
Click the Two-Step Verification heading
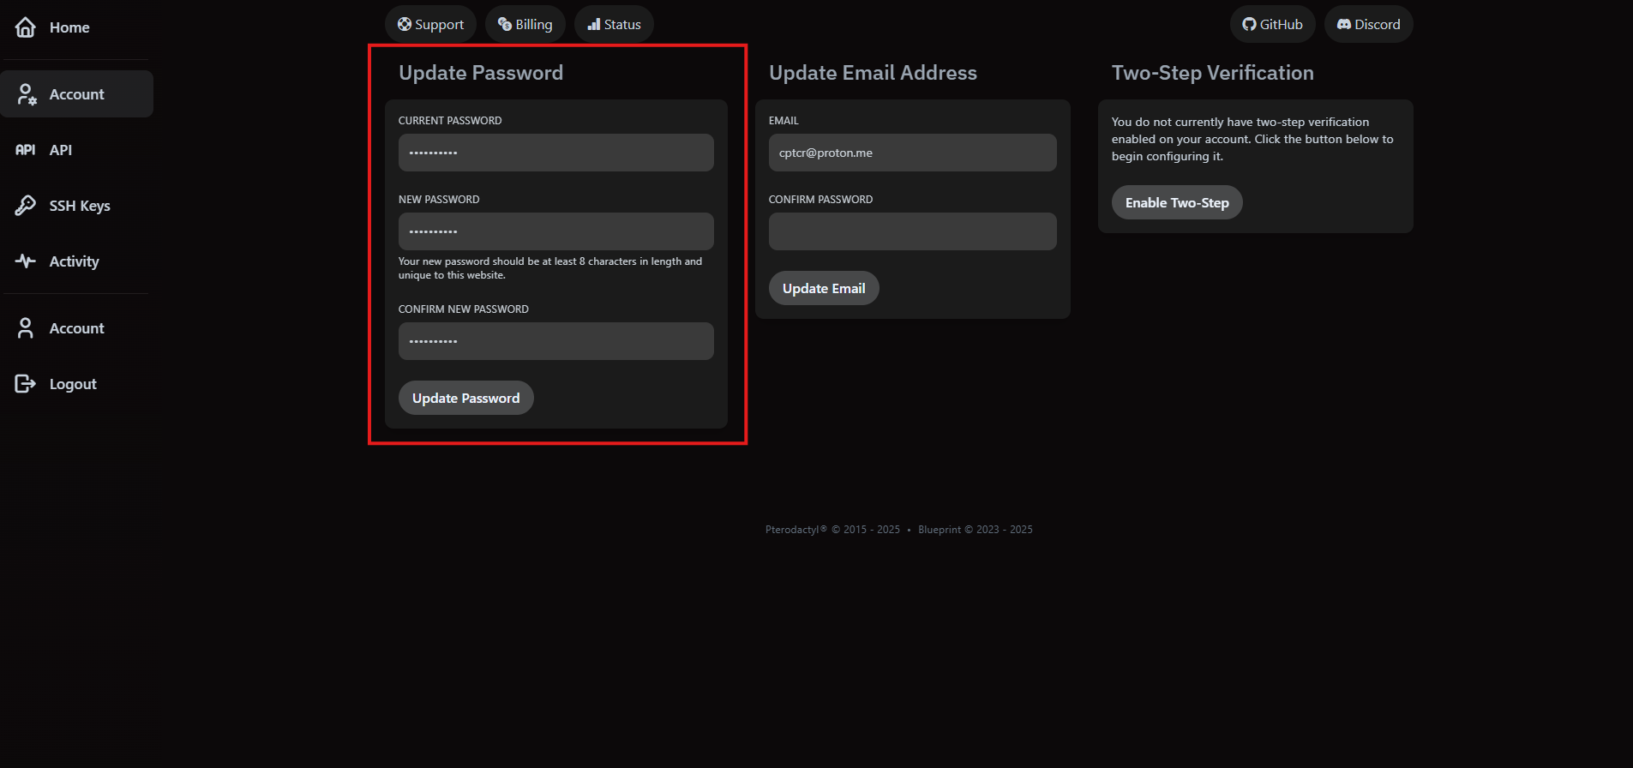tap(1213, 73)
